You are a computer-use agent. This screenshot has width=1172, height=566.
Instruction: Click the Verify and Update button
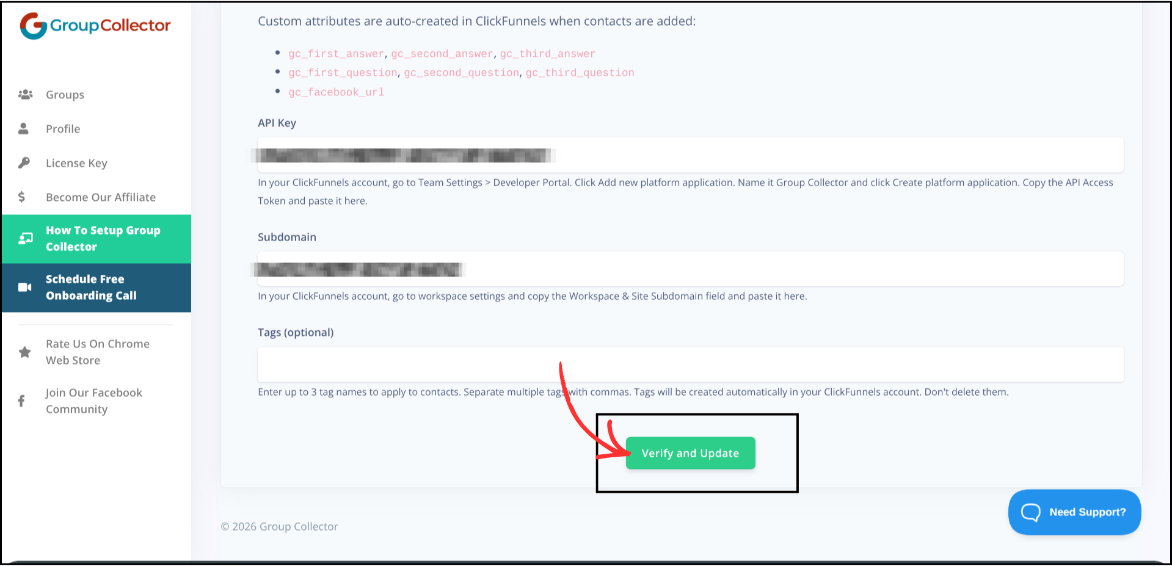click(690, 453)
